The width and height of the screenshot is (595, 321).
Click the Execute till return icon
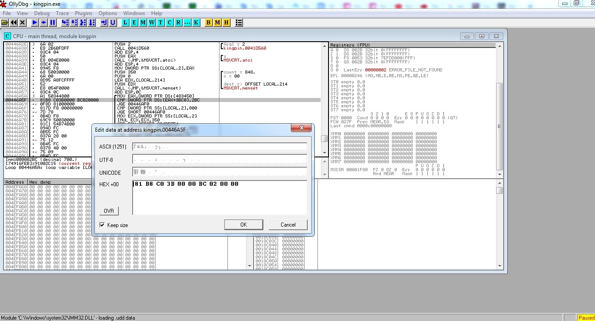tap(104, 22)
